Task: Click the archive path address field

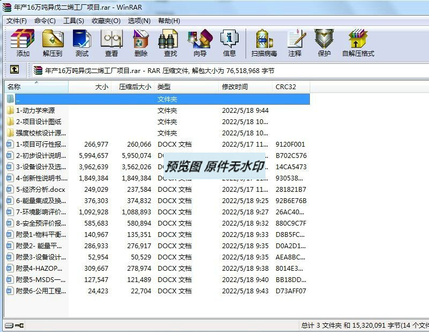Action: pos(231,71)
